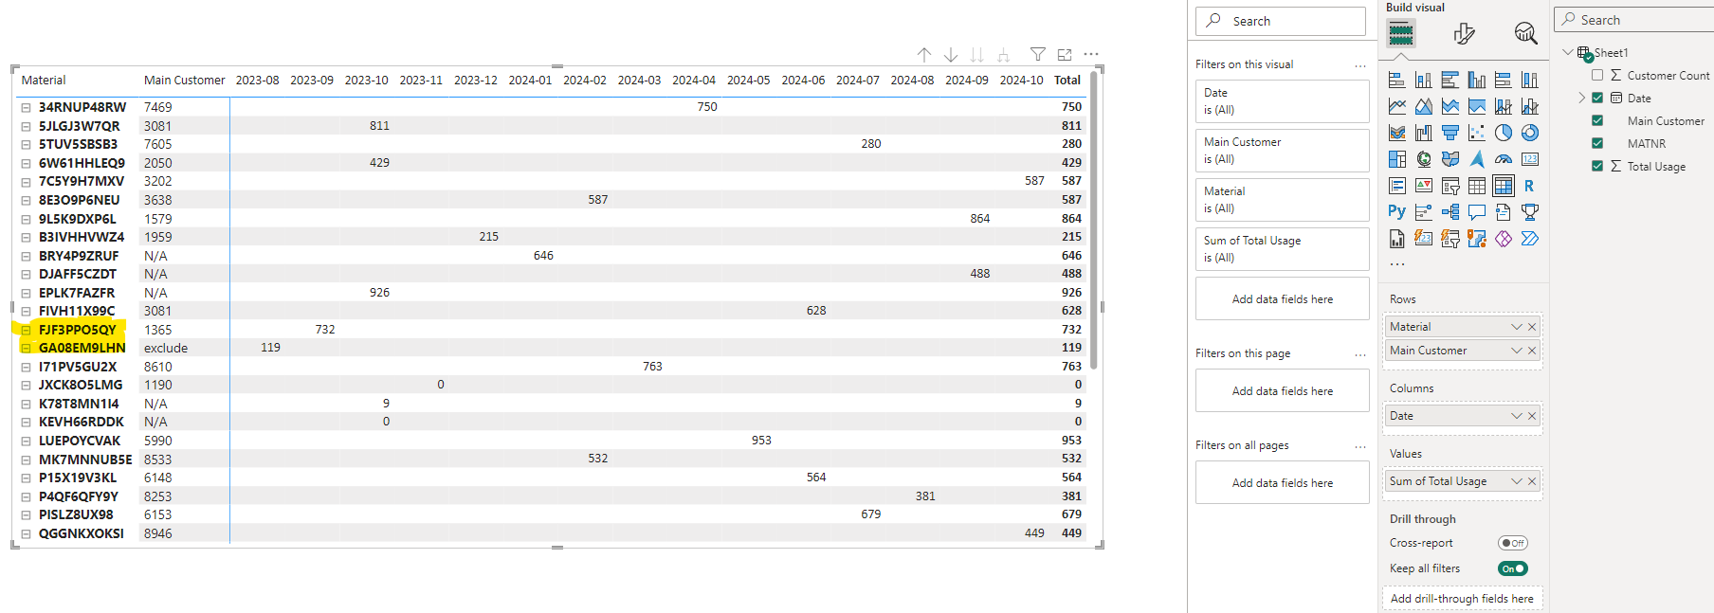The width and height of the screenshot is (1714, 613).
Task: Select the Q&A speech bubble visual
Action: coord(1476,212)
